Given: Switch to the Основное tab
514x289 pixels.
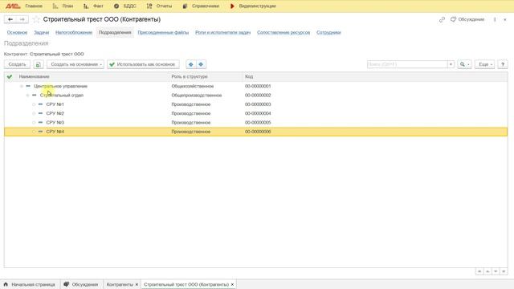Looking at the screenshot, I should (x=17, y=32).
